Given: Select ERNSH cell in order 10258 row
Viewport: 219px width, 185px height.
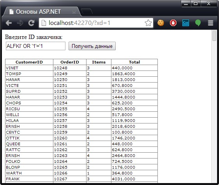Looking at the screenshot, I should tap(29, 126).
